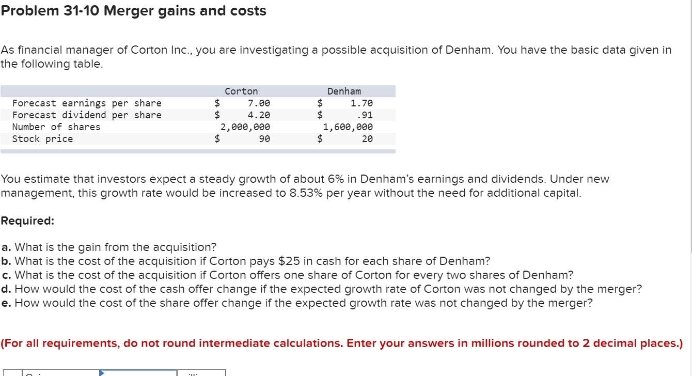Screen dimensions: 692x376
Task: Select the Forecast dividend per share row label
Action: point(87,115)
